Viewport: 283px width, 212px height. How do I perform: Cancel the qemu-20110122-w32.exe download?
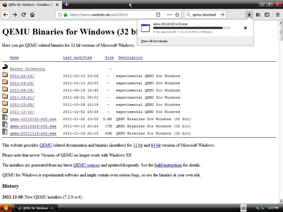coord(245,28)
